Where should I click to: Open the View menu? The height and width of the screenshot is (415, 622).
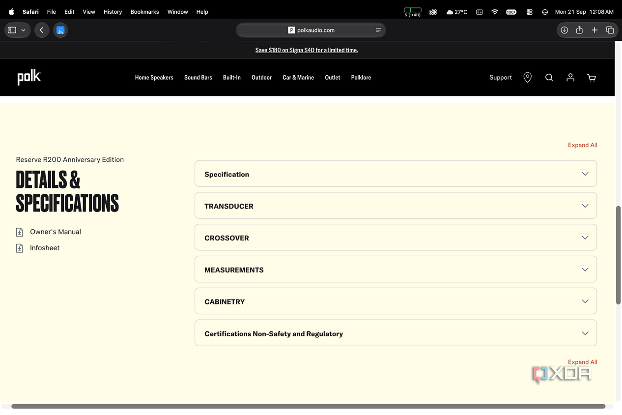click(89, 12)
